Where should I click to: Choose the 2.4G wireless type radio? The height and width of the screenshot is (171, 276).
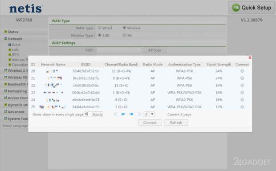[x=100, y=35]
